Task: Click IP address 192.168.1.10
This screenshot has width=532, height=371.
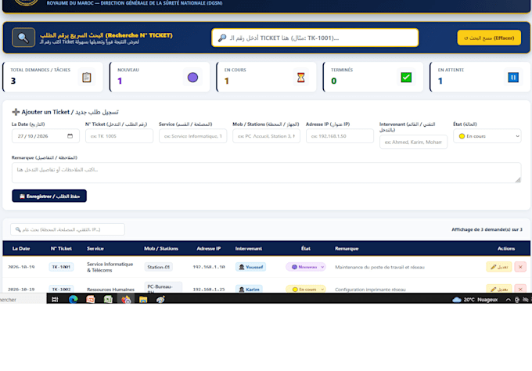Action: click(209, 267)
